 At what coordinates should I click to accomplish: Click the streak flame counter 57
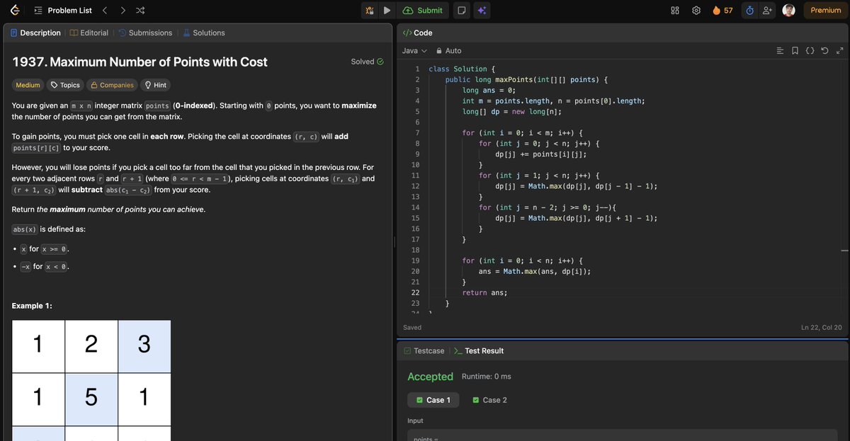click(722, 11)
